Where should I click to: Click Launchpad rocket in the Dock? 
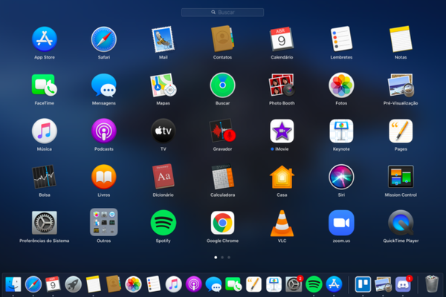73,284
